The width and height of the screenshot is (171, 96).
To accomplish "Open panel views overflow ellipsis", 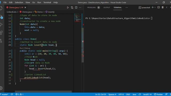I will [x=127, y=7].
